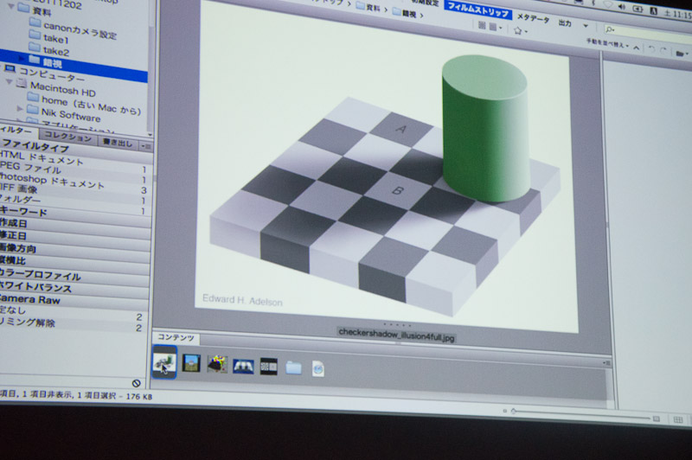Viewport: 692px width, 460px height.
Task: Select the take1 folder
Action: (x=49, y=37)
